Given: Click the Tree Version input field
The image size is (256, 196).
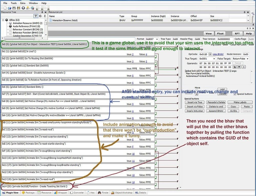Looking at the screenshot, I should [225, 39].
